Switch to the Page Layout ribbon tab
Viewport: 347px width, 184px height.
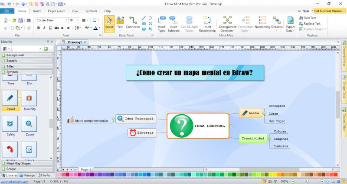coord(56,10)
